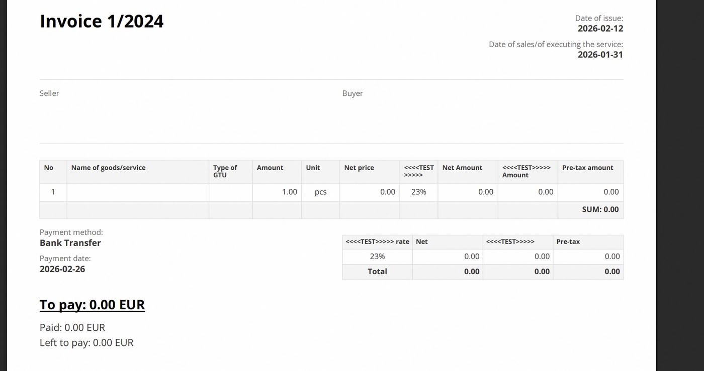Click the Bank Transfer payment method text
Viewport: 704px width, 371px height.
[x=70, y=243]
